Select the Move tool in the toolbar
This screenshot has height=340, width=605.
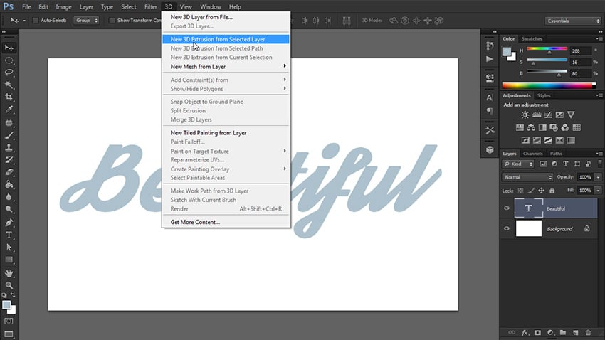click(x=9, y=48)
